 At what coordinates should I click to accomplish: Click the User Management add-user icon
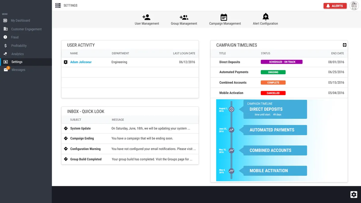click(x=147, y=17)
